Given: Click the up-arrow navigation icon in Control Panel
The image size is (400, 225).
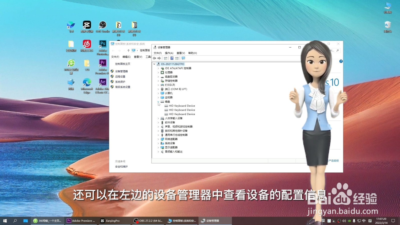Looking at the screenshot, I should click(x=128, y=50).
